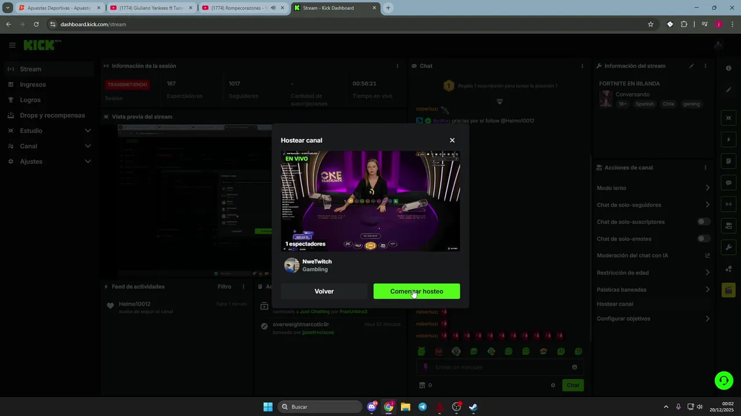
Task: Bookmark this page with the star icon
Action: (x=651, y=24)
